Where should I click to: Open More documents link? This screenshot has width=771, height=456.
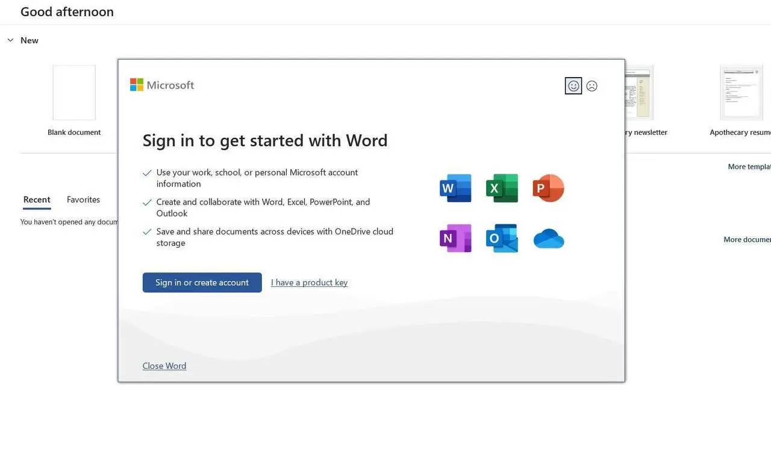(x=747, y=239)
